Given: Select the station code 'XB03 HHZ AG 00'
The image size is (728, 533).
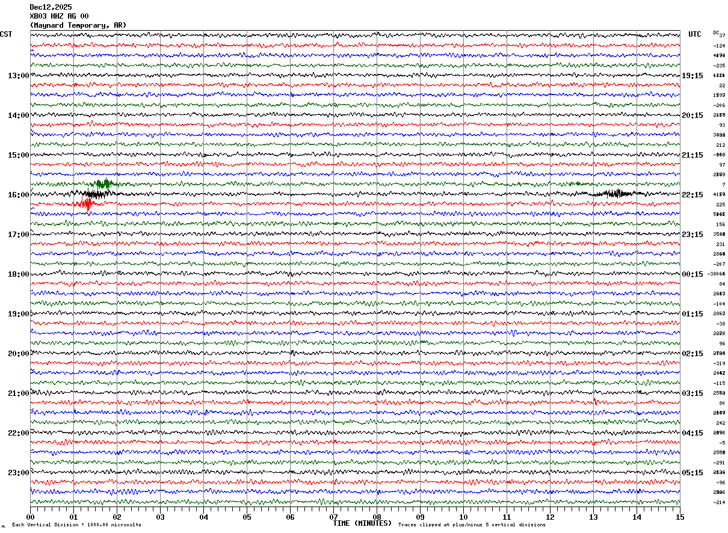Looking at the screenshot, I should (59, 16).
